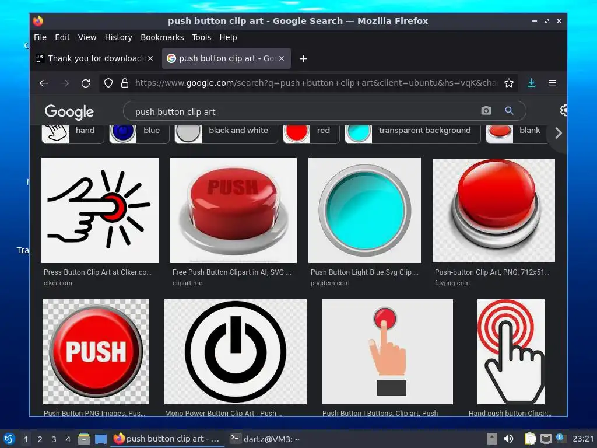Open the mono power button image
597x448 pixels.
(236, 352)
